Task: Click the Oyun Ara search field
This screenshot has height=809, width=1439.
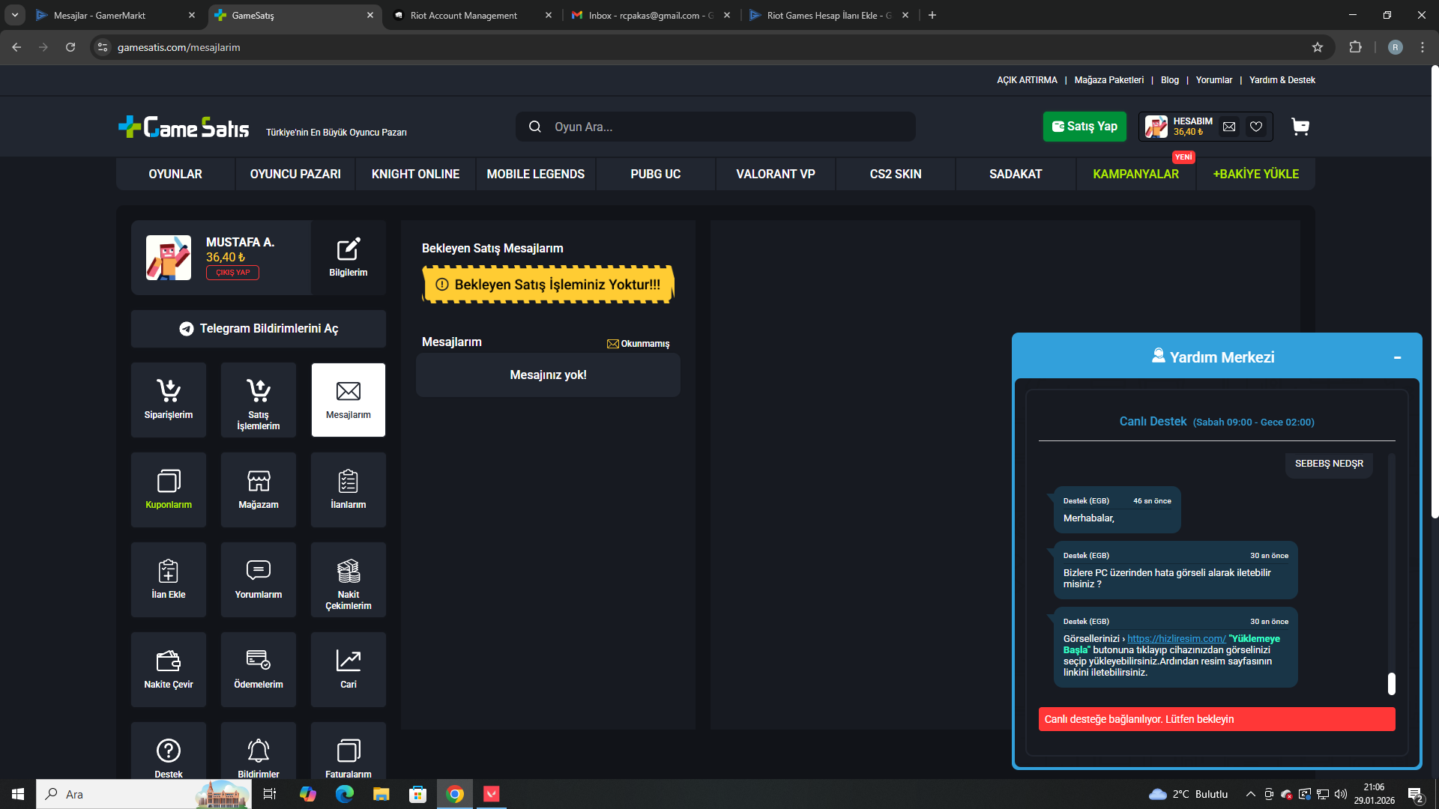Action: 716,127
